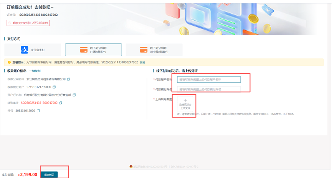Copy order number in yellow notice bar
Screen dimensions: 332x178
[142, 62]
